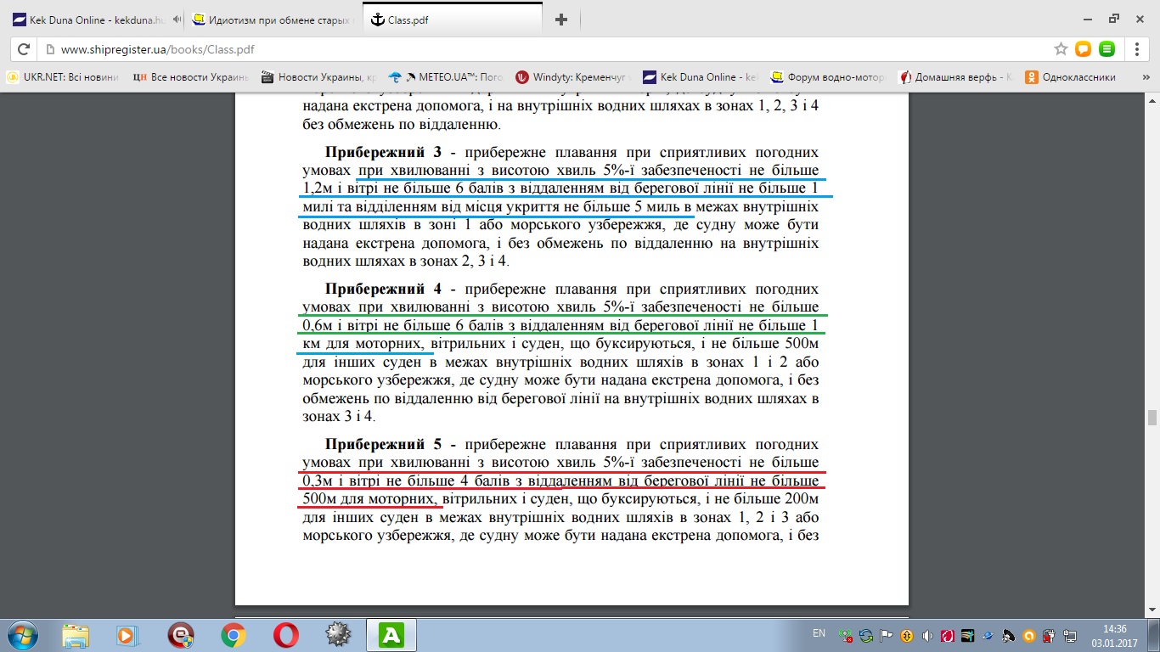Bookmark this page with the star icon
The width and height of the screenshot is (1160, 652).
[x=1061, y=49]
